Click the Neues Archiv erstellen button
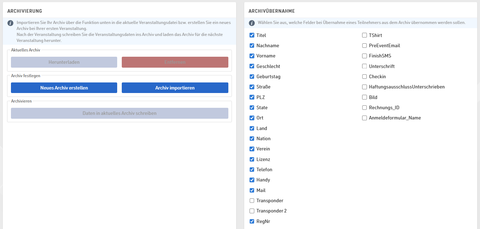Image resolution: width=480 pixels, height=229 pixels. (x=64, y=88)
